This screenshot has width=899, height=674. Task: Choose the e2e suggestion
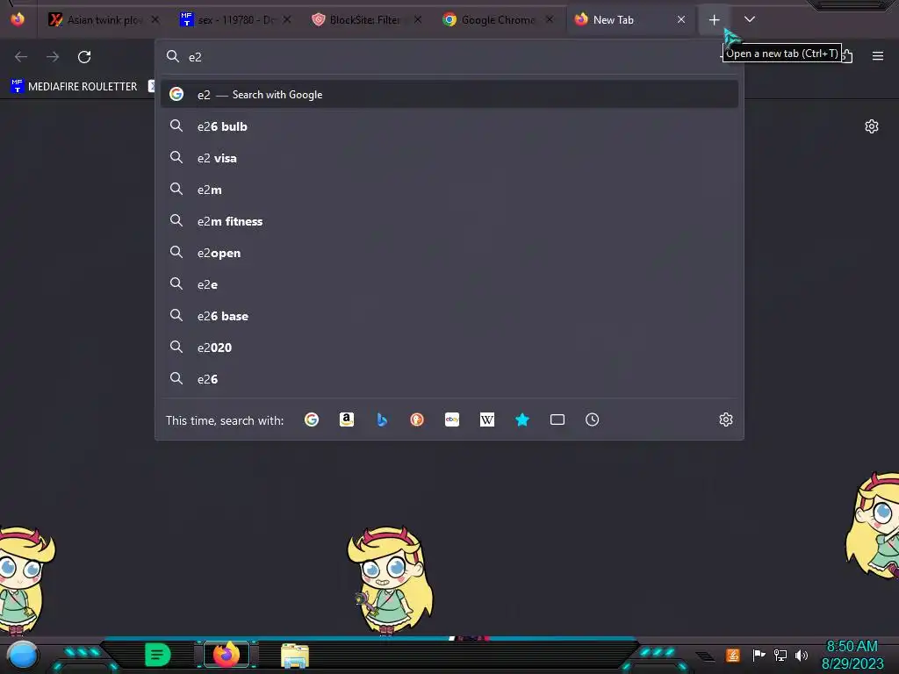tap(449, 283)
